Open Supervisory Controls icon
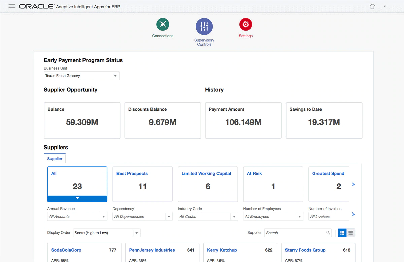 [204, 27]
